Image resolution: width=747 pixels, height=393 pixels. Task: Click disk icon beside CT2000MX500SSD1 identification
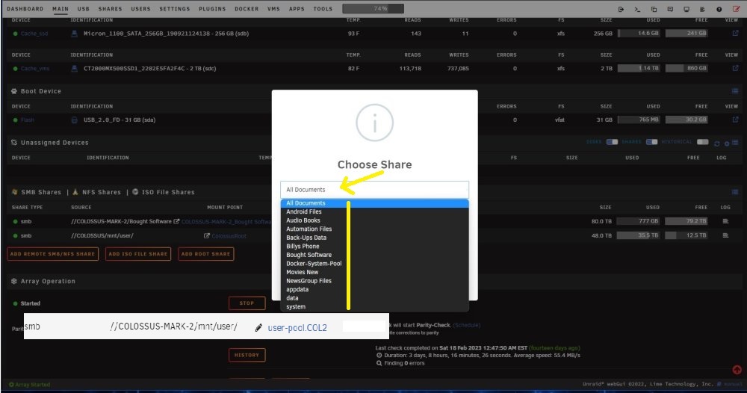click(74, 68)
